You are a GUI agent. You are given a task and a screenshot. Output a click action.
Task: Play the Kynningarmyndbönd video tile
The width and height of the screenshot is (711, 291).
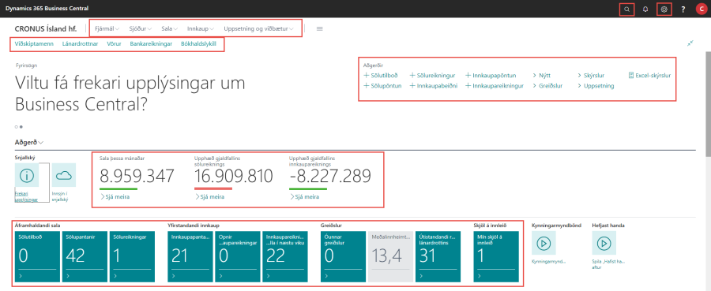[544, 243]
